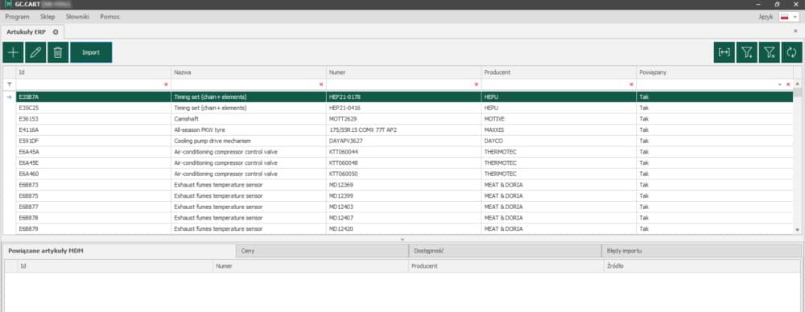Open the Słowniki menu
Image resolution: width=805 pixels, height=312 pixels.
(x=77, y=16)
